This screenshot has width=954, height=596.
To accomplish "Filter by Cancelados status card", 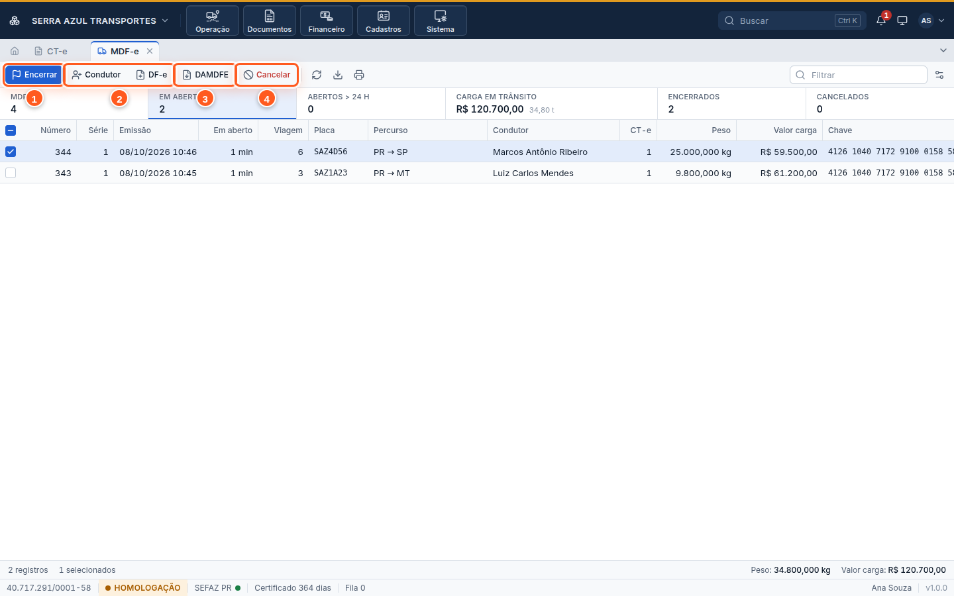I will pos(880,103).
